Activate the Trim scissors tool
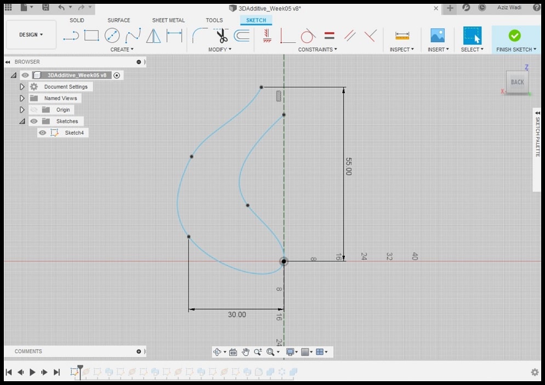 coord(222,36)
